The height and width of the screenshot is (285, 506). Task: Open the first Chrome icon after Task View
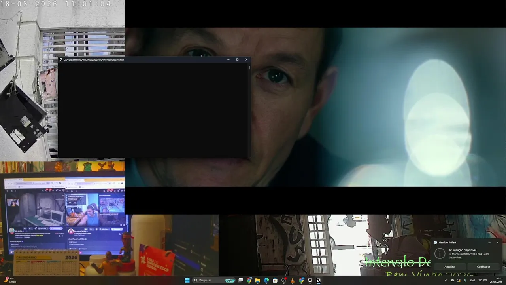[x=249, y=280]
